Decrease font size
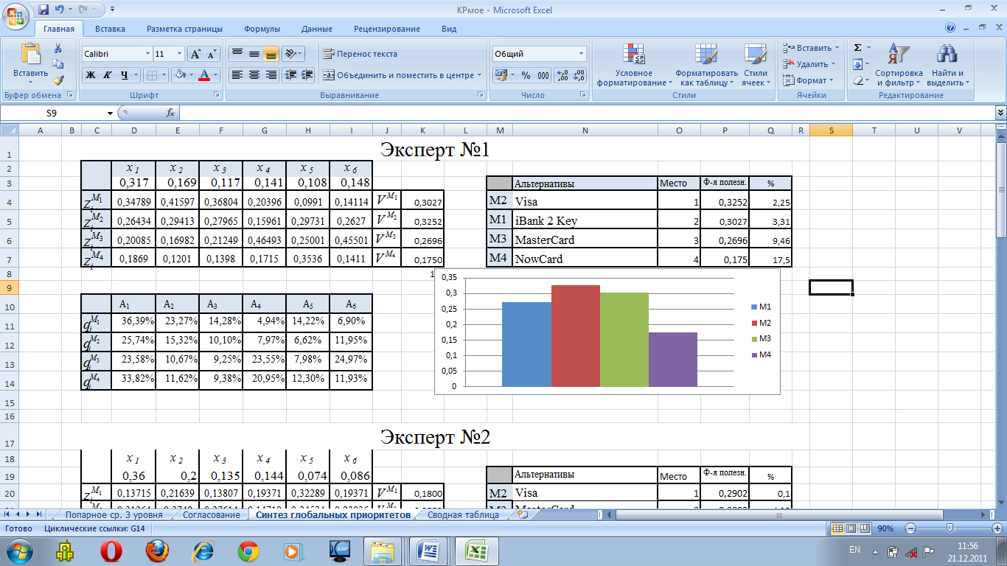Viewport: 1007px width, 566px height. pos(212,54)
